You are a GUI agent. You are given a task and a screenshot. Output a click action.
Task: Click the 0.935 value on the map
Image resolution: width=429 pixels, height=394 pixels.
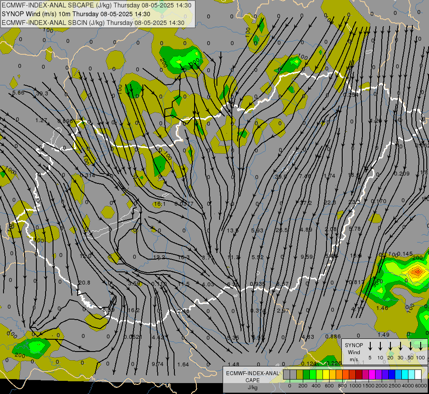pos(258,284)
